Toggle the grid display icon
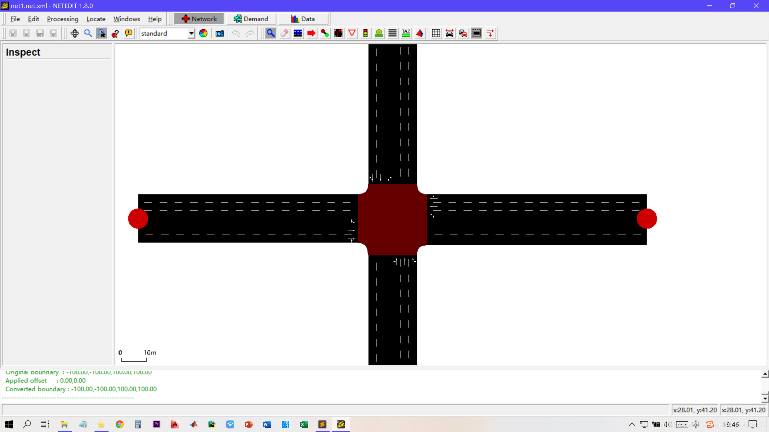Viewport: 769px width, 432px height. pyautogui.click(x=436, y=33)
